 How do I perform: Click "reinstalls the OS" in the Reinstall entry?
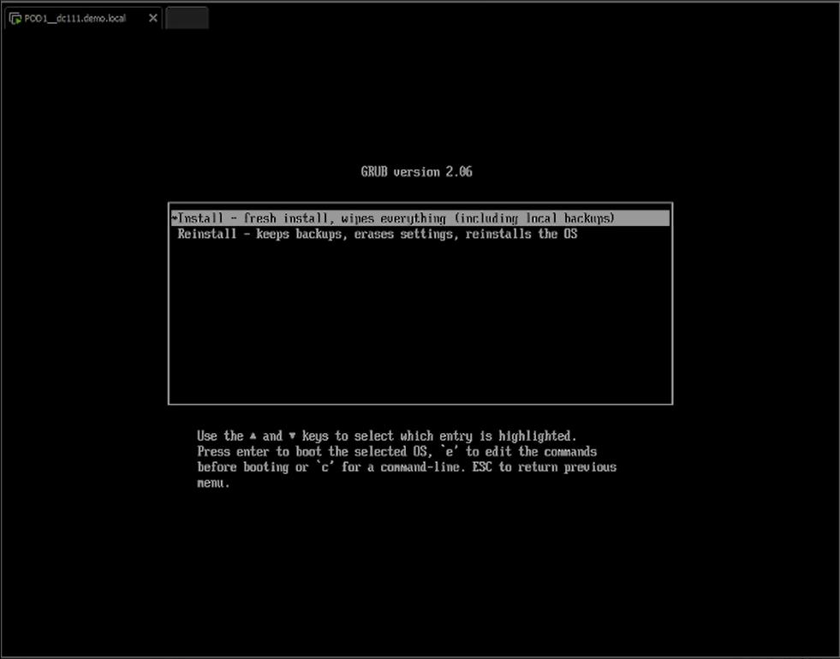[x=521, y=234]
